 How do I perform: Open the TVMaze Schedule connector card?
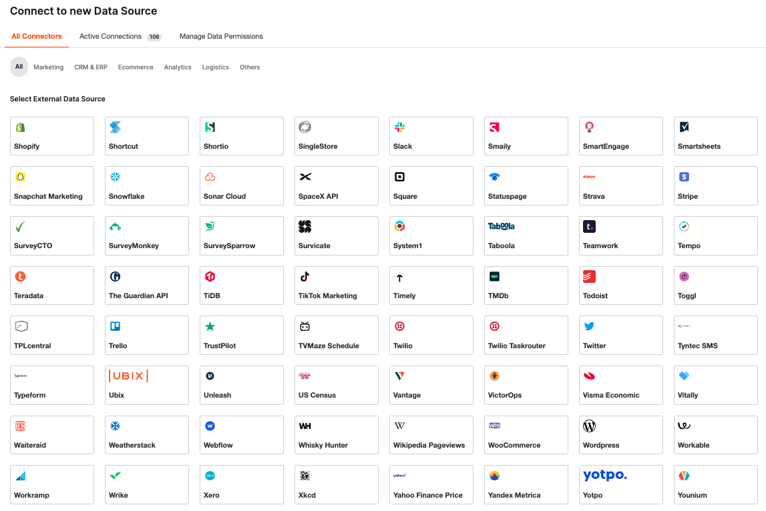(336, 336)
